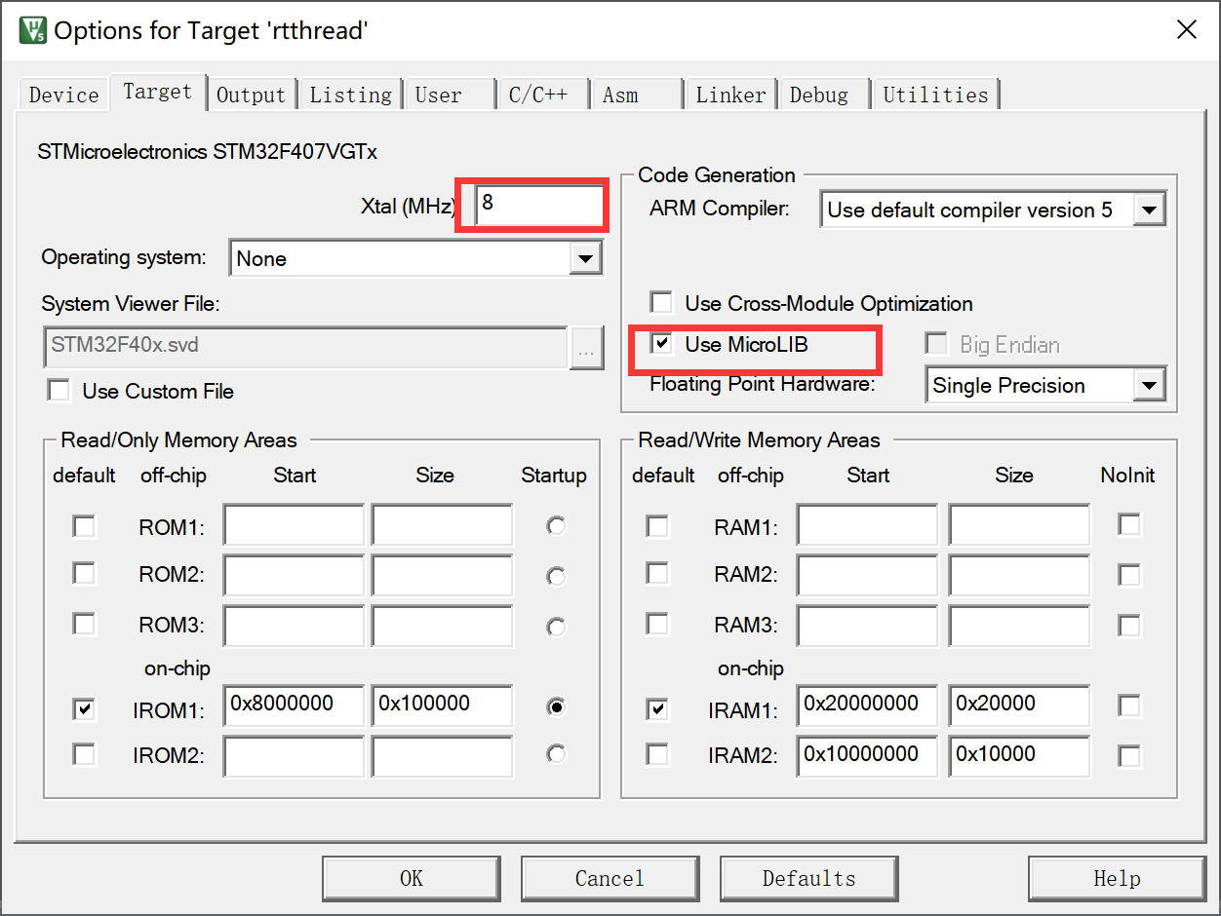Click the µVision icon in the title bar
Image resolution: width=1221 pixels, height=916 pixels.
pyautogui.click(x=34, y=29)
